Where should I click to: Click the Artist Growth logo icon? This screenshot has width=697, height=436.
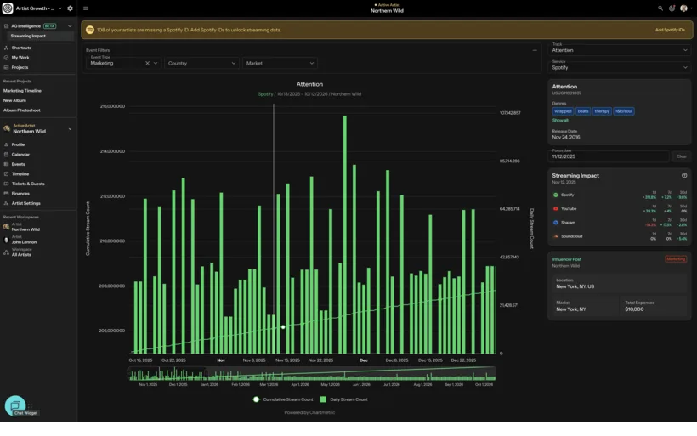point(8,8)
